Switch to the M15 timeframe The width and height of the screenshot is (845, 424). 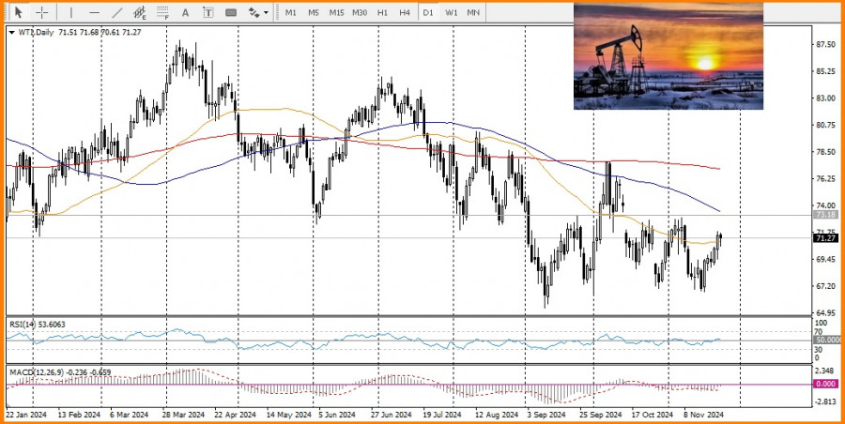tap(337, 12)
